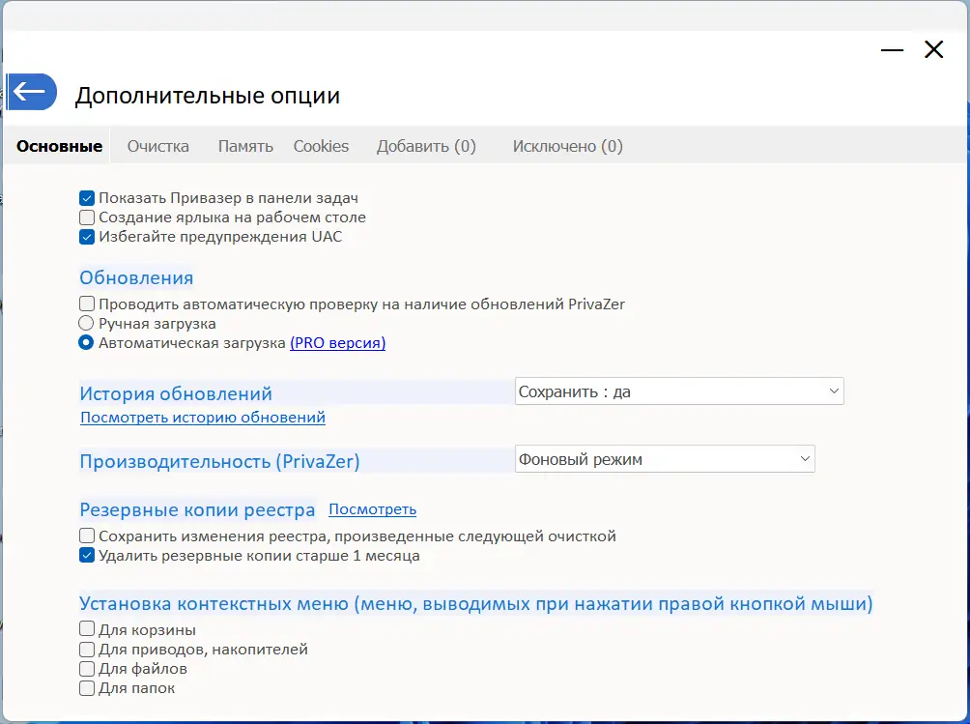Check the Для папок context menu option

[87, 688]
